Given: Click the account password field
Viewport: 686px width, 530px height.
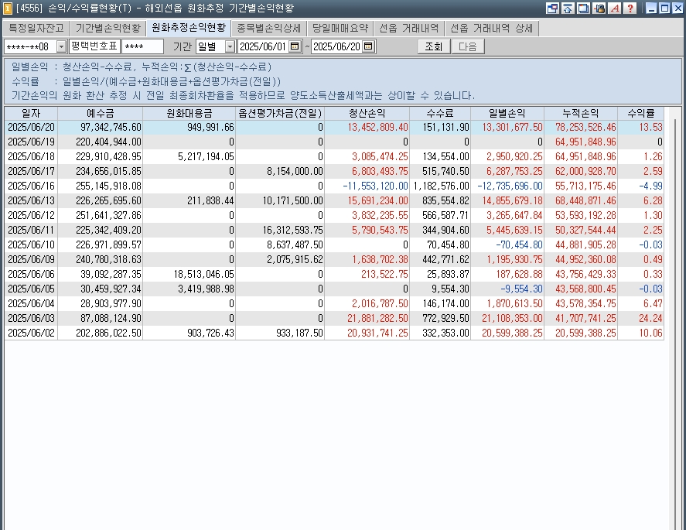Looking at the screenshot, I should [142, 46].
